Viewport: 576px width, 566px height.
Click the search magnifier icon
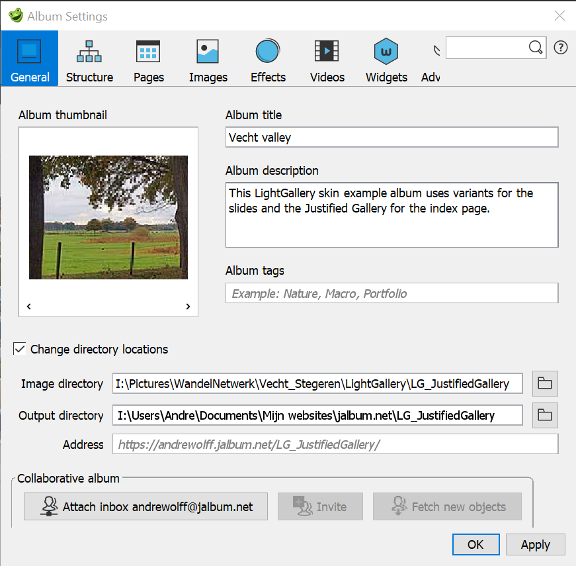(536, 48)
